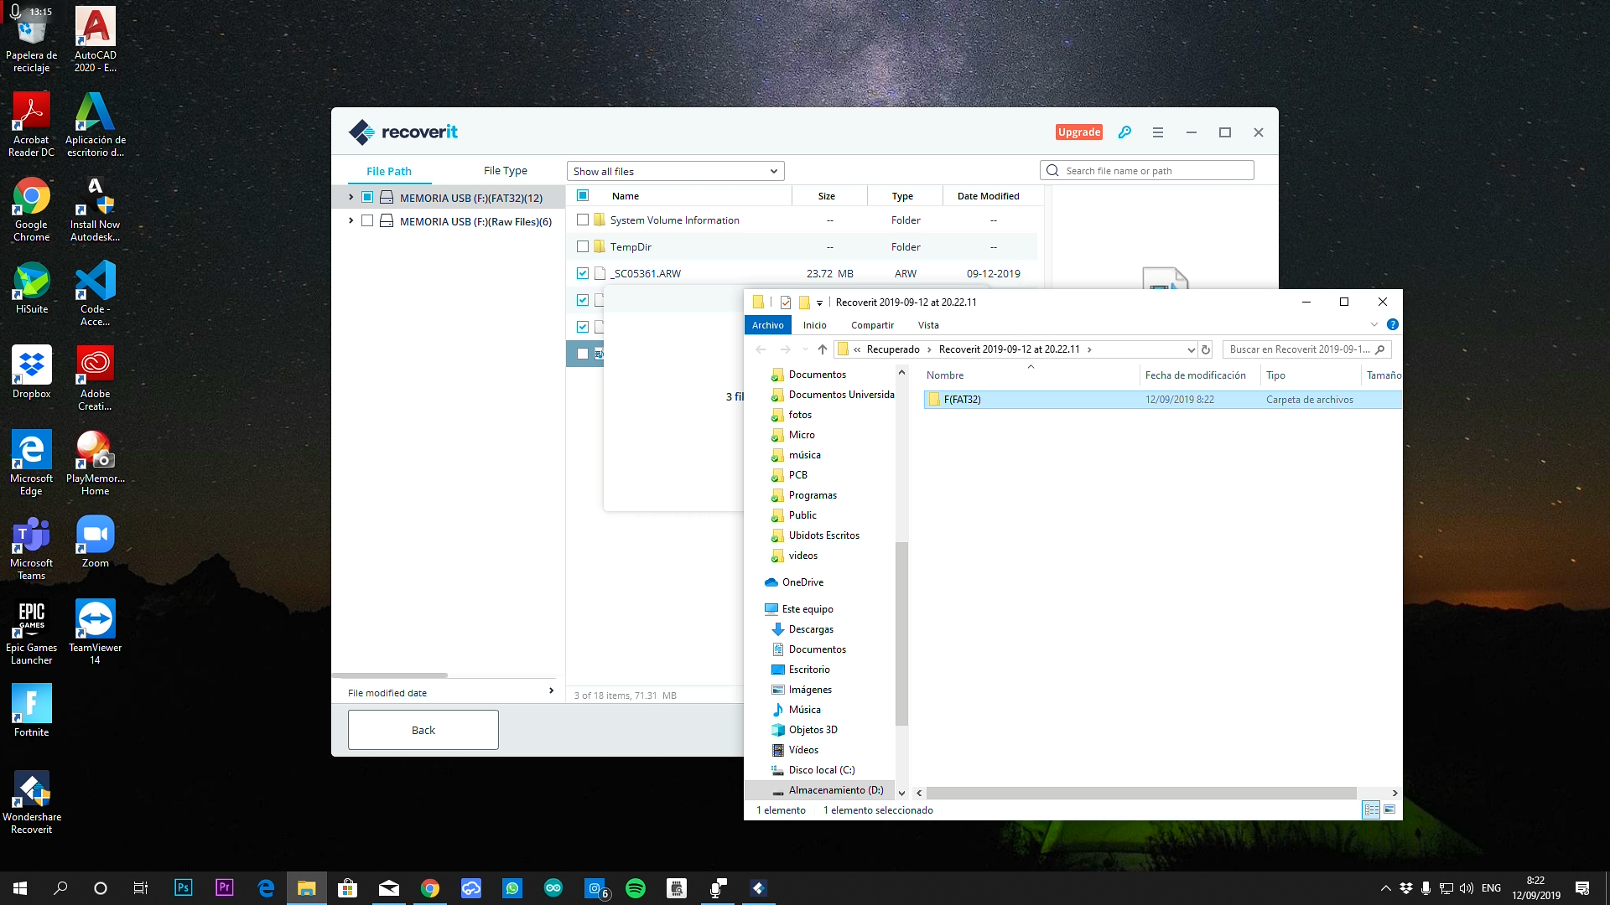
Task: Open the Show all files dropdown
Action: click(x=676, y=171)
